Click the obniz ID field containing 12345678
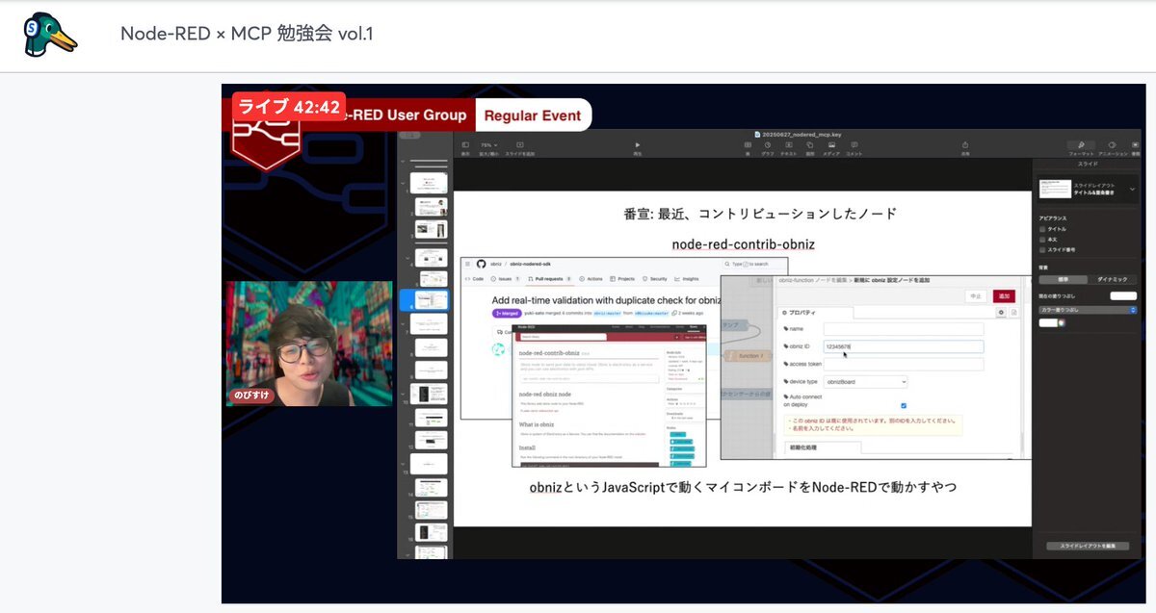 pyautogui.click(x=904, y=346)
